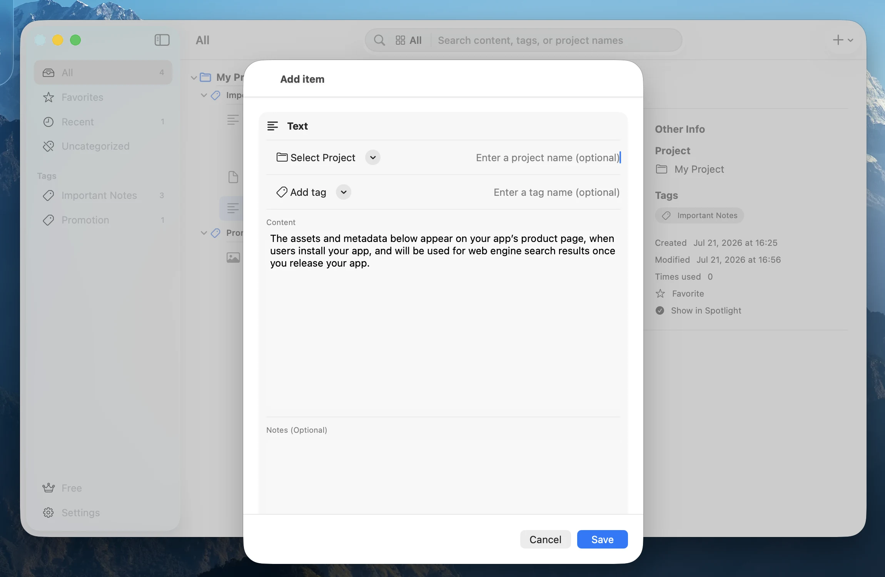Click the Text type icon in dialog

(x=272, y=126)
